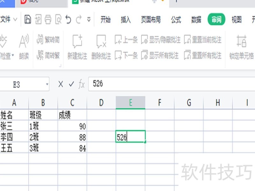Select column C header
Viewport: 255px width, 191px height.
click(72, 103)
